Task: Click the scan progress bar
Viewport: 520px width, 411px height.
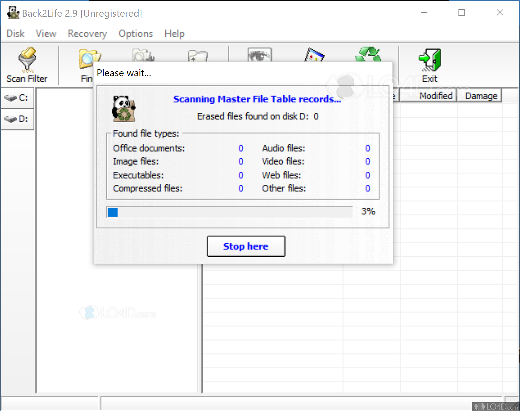Action: [229, 212]
